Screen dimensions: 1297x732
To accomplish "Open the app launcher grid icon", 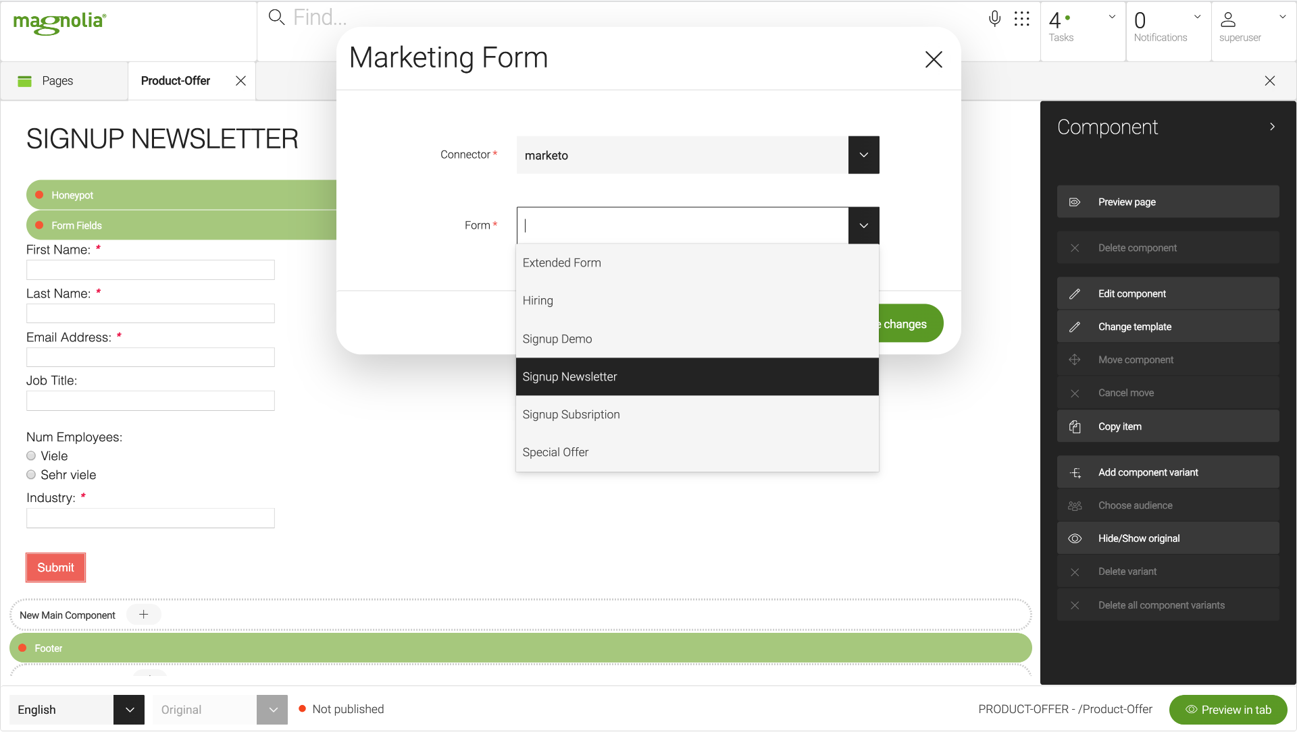I will (x=1022, y=18).
